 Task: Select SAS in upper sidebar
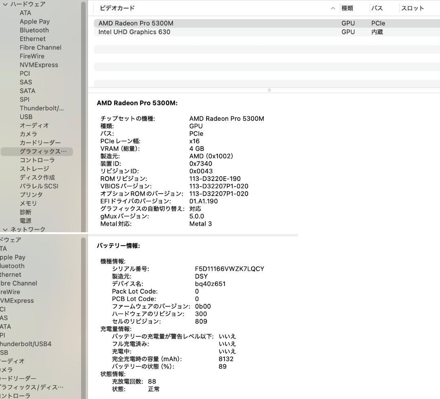click(x=26, y=83)
